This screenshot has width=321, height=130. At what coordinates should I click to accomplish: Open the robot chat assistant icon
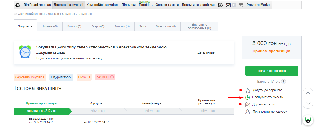pos(308,120)
